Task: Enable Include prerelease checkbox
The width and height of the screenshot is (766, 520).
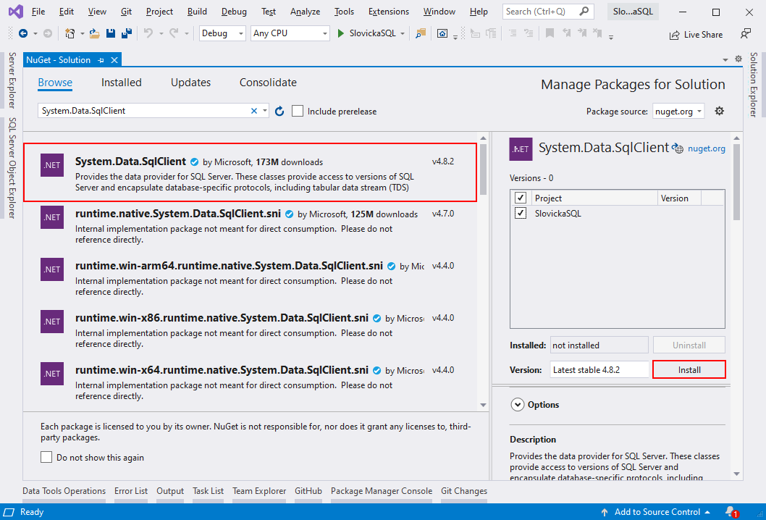Action: [x=298, y=111]
